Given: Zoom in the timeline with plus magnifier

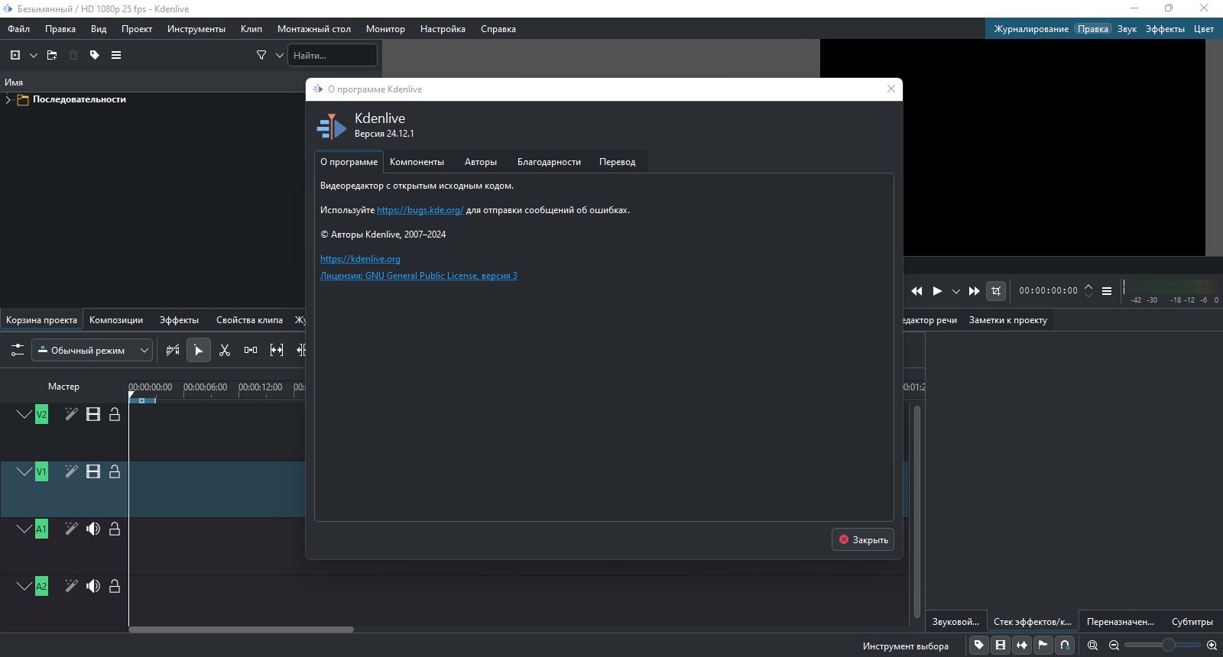Looking at the screenshot, I should (x=1212, y=646).
